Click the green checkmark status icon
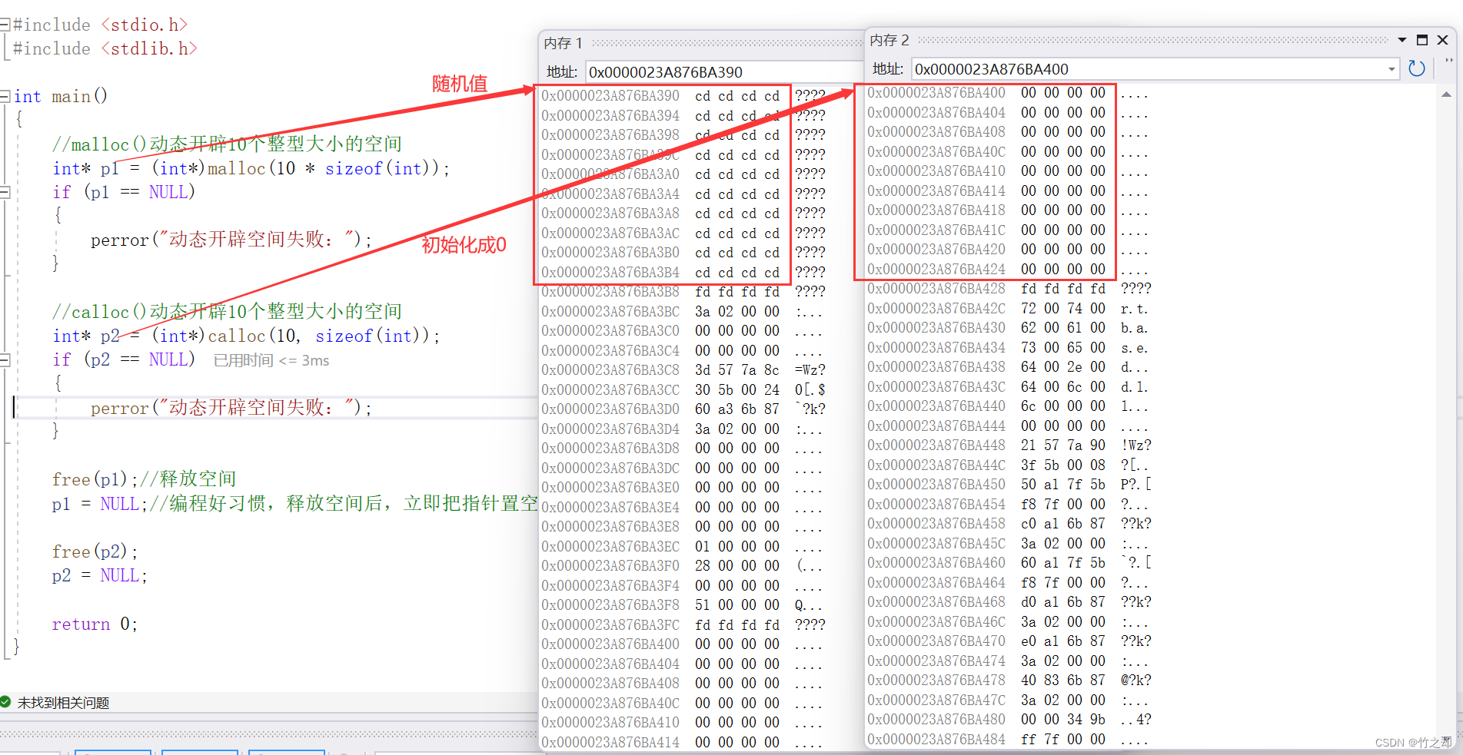 point(6,702)
